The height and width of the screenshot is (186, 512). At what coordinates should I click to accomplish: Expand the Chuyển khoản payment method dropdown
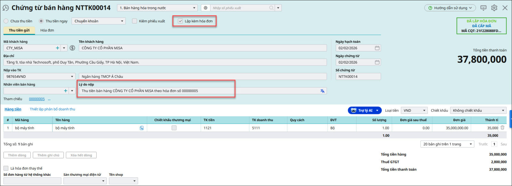(x=122, y=21)
